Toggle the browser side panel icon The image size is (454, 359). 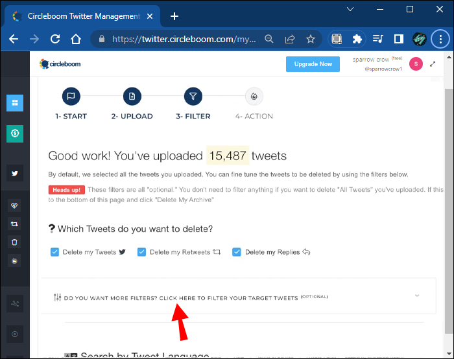pyautogui.click(x=399, y=39)
